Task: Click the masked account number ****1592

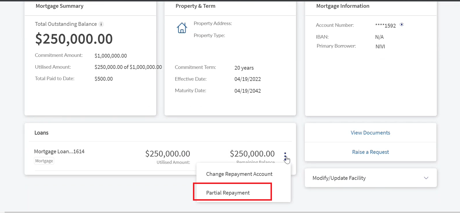Action: tap(385, 26)
